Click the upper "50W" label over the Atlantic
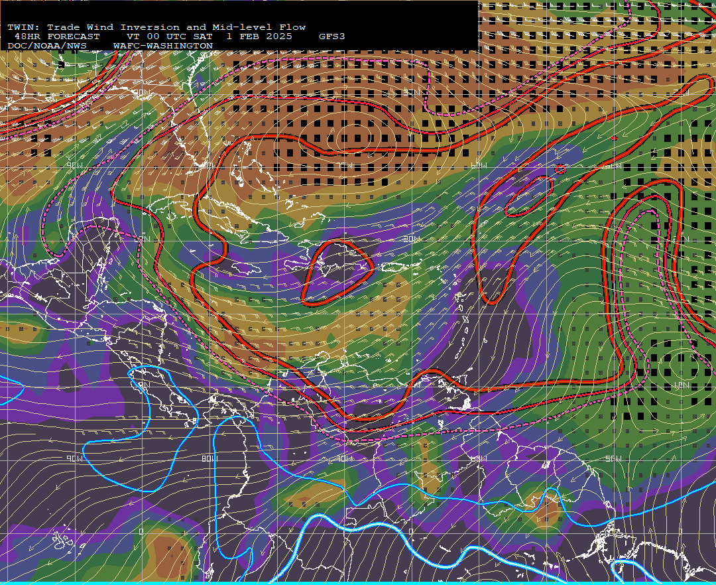The height and width of the screenshot is (585, 716). click(613, 166)
